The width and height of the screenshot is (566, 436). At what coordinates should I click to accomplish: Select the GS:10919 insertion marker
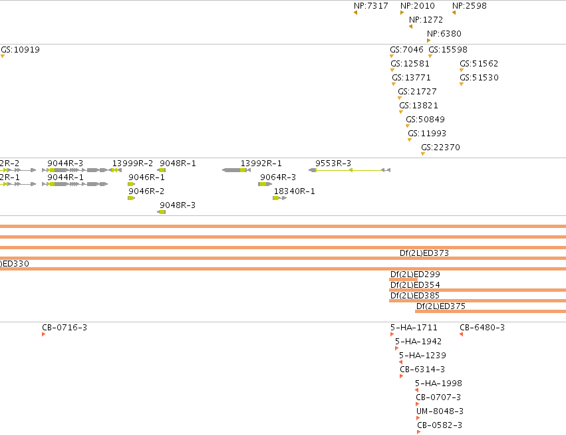click(x=3, y=56)
